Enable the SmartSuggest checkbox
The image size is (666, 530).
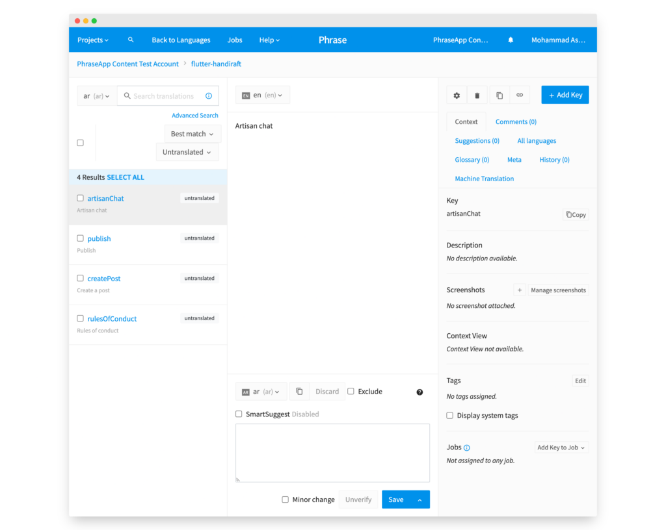point(239,414)
